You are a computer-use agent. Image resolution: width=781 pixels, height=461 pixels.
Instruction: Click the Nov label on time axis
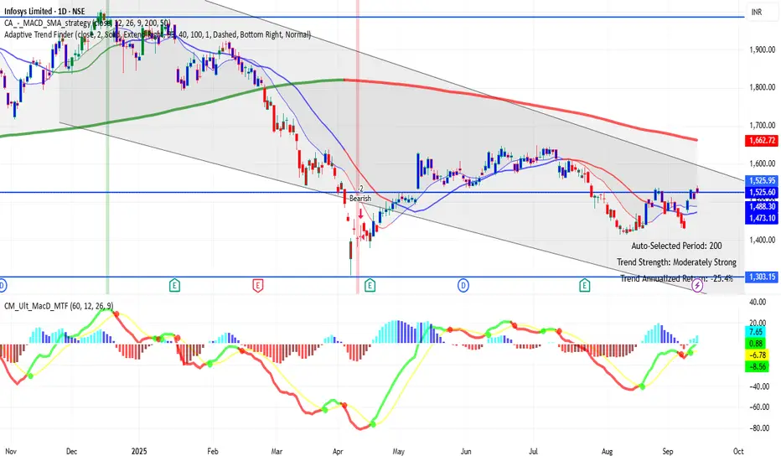coord(10,452)
